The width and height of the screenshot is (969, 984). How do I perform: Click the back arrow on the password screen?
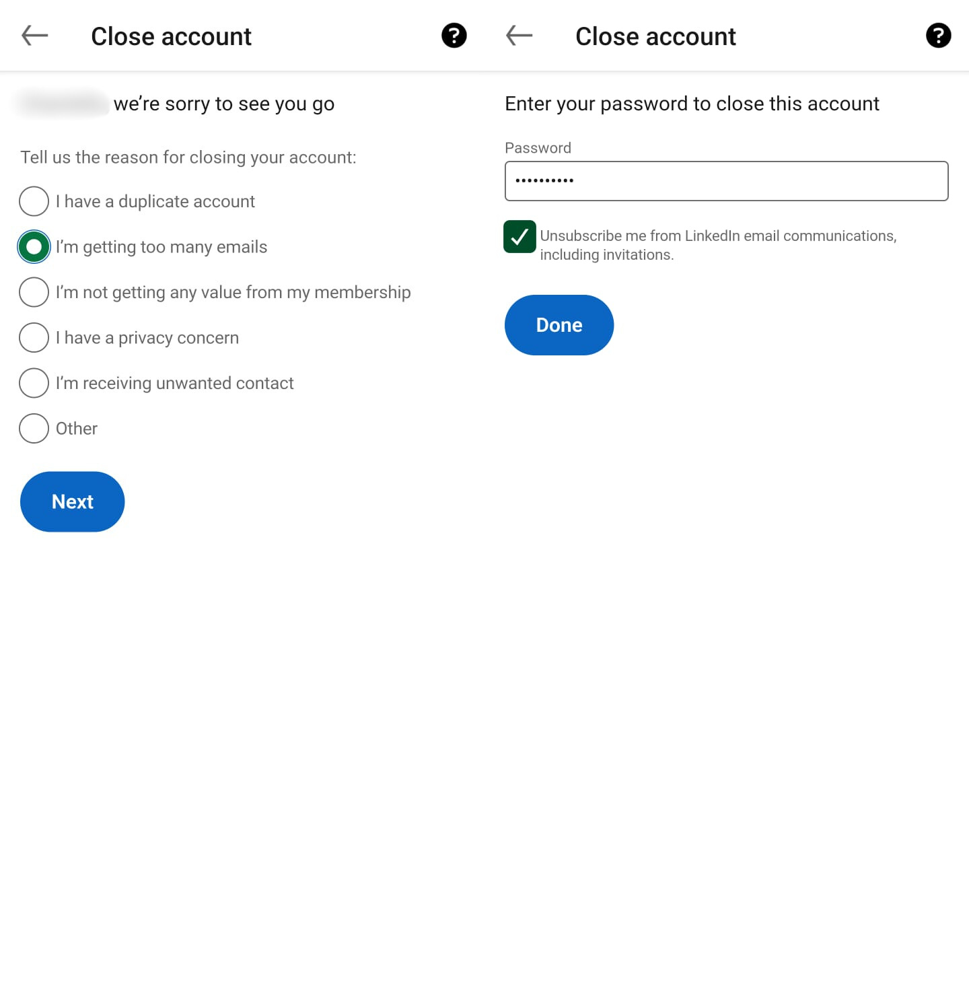(x=518, y=36)
